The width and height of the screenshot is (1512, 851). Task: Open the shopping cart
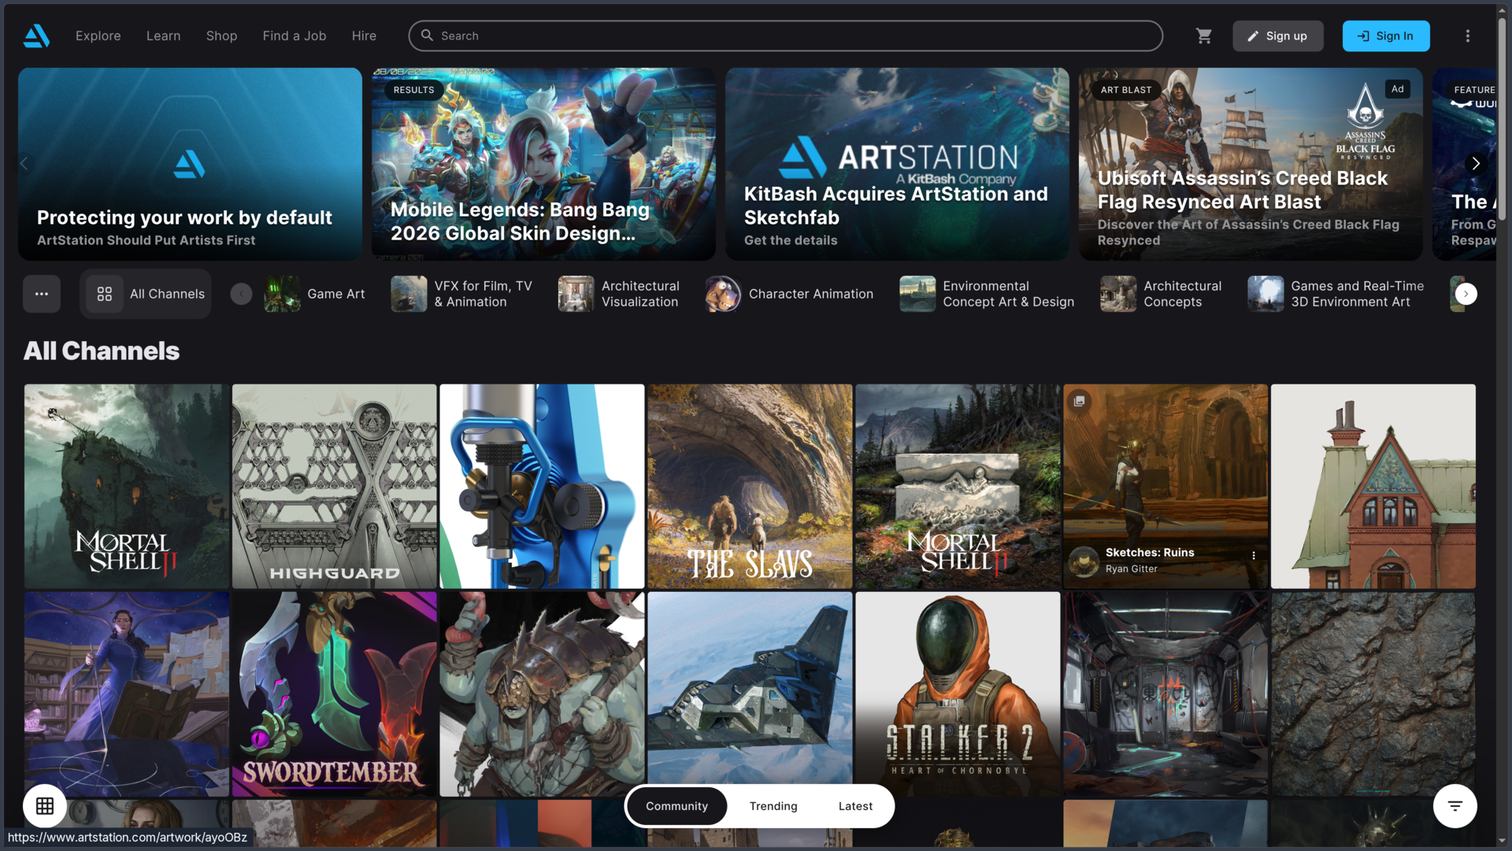[1204, 35]
